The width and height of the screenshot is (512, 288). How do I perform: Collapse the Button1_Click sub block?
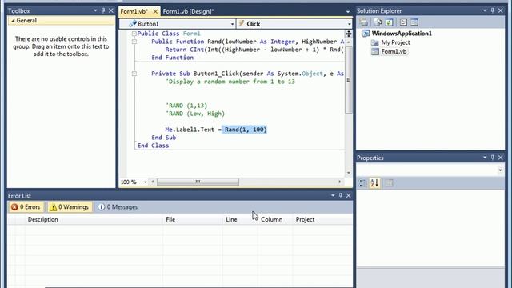coord(134,74)
